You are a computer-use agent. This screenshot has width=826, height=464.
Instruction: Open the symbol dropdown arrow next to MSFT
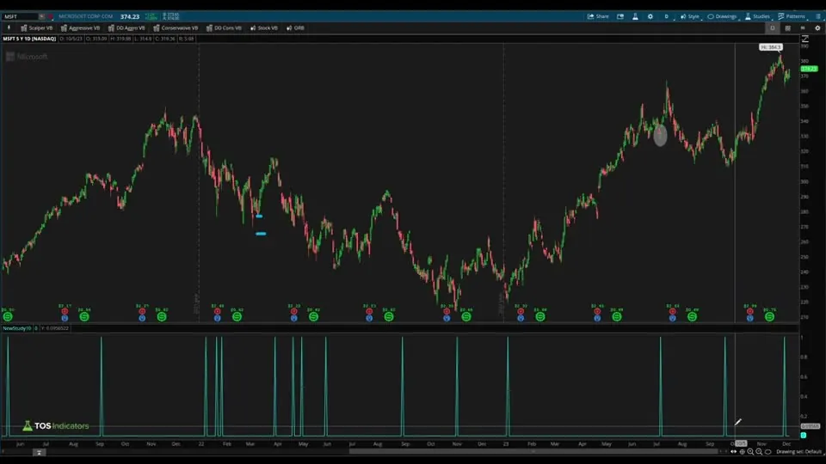point(41,16)
